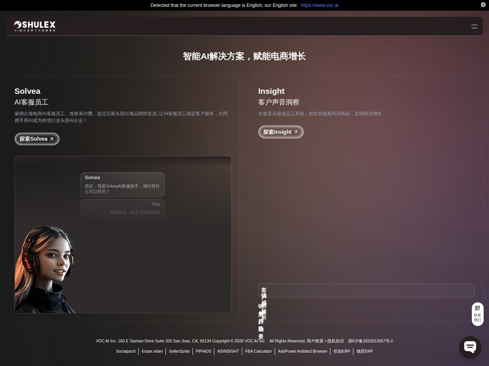The image size is (489, 366).
Task: Click the AI assistant avatar image
Action: 45,269
